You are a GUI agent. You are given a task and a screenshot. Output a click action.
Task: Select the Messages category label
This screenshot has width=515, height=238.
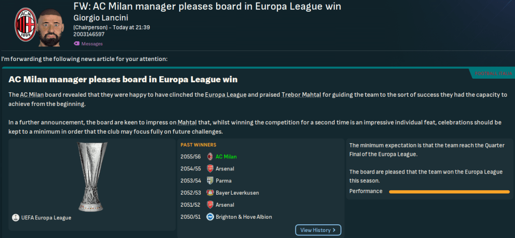point(92,44)
